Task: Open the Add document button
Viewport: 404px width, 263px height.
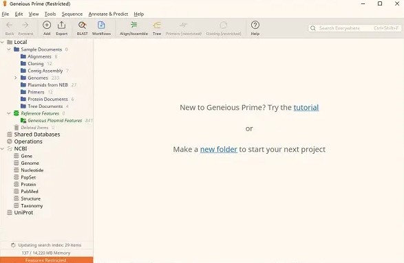Action: (47, 28)
